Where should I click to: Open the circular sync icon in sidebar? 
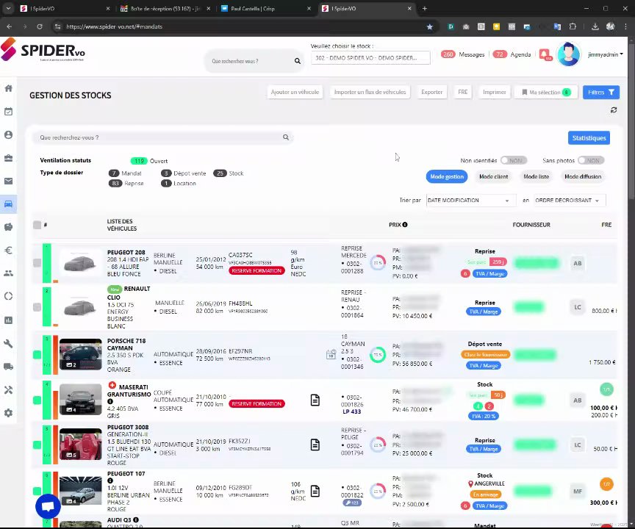pyautogui.click(x=9, y=296)
